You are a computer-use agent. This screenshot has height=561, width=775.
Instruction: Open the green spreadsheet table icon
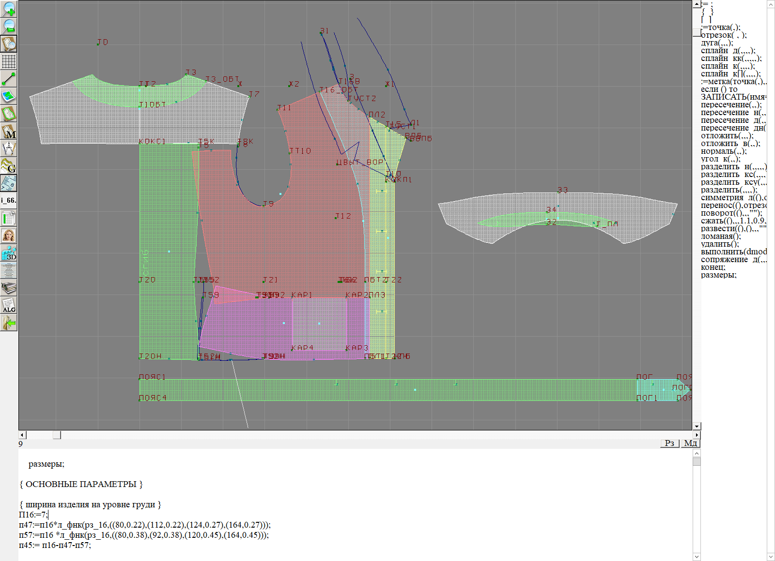coord(9,218)
